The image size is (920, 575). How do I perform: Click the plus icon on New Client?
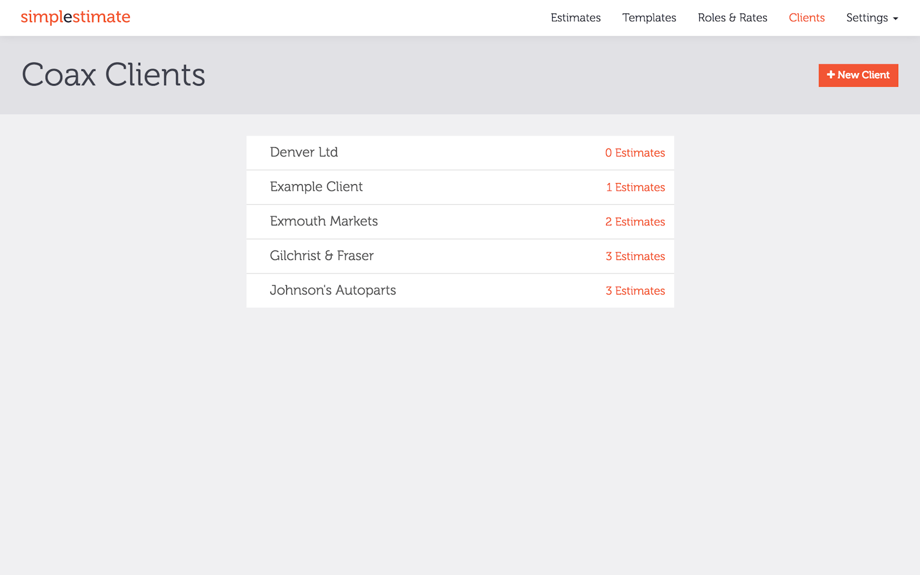(x=830, y=75)
